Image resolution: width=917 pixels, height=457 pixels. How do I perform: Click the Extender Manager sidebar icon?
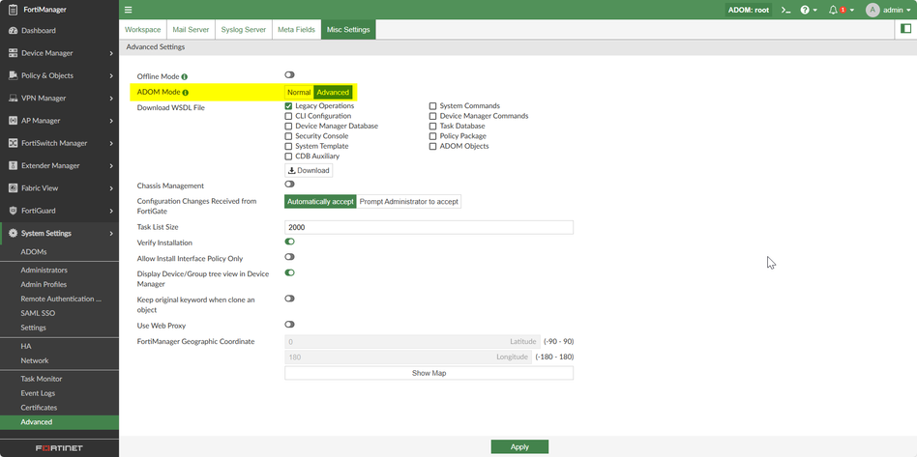coord(13,165)
